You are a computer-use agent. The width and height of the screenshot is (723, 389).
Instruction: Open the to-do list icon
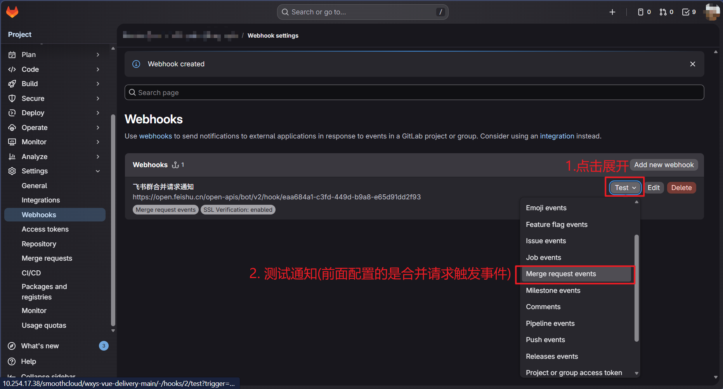[689, 12]
